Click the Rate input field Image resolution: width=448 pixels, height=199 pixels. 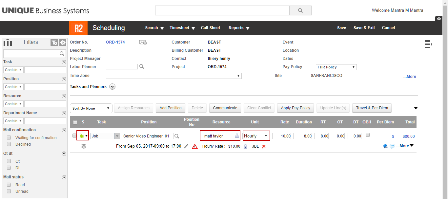pos(281,136)
